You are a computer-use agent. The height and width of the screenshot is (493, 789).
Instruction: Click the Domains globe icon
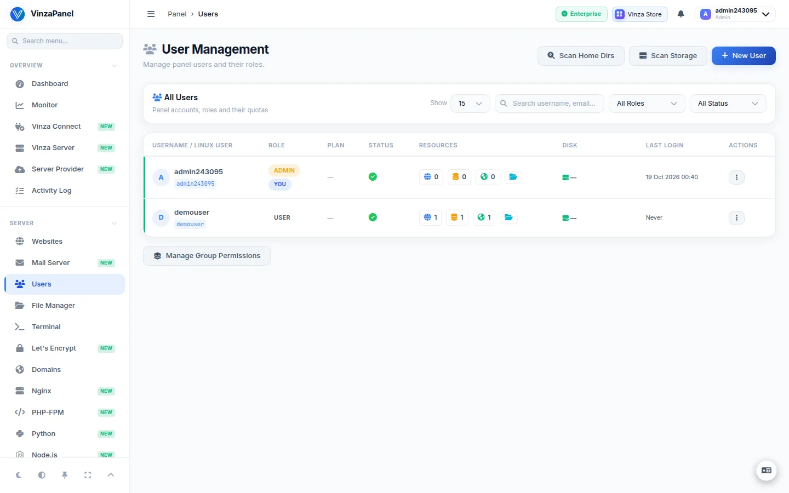(20, 370)
